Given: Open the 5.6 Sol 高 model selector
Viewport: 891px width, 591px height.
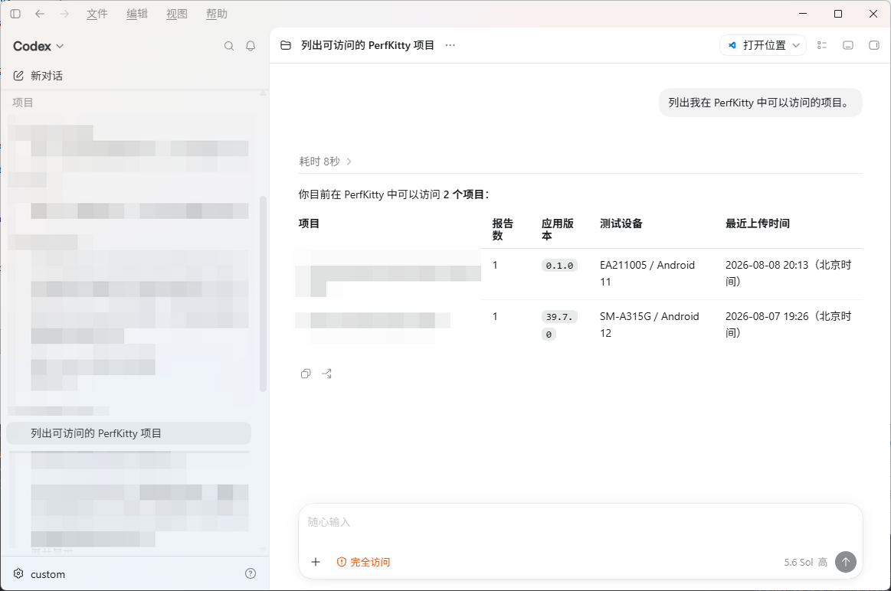Looking at the screenshot, I should 805,562.
